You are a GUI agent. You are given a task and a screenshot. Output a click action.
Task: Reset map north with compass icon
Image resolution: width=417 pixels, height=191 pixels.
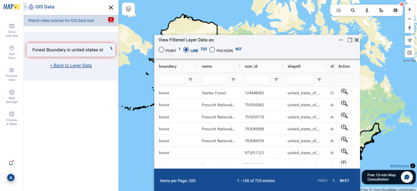[x=410, y=28]
